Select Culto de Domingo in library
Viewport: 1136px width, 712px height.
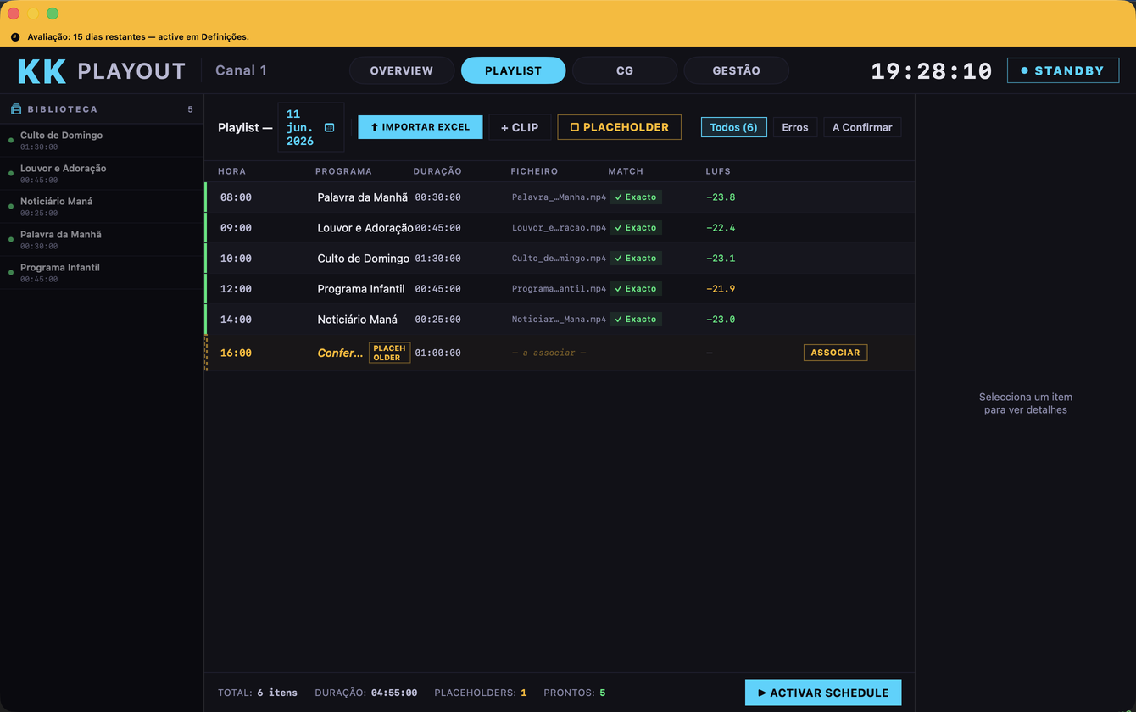click(102, 141)
